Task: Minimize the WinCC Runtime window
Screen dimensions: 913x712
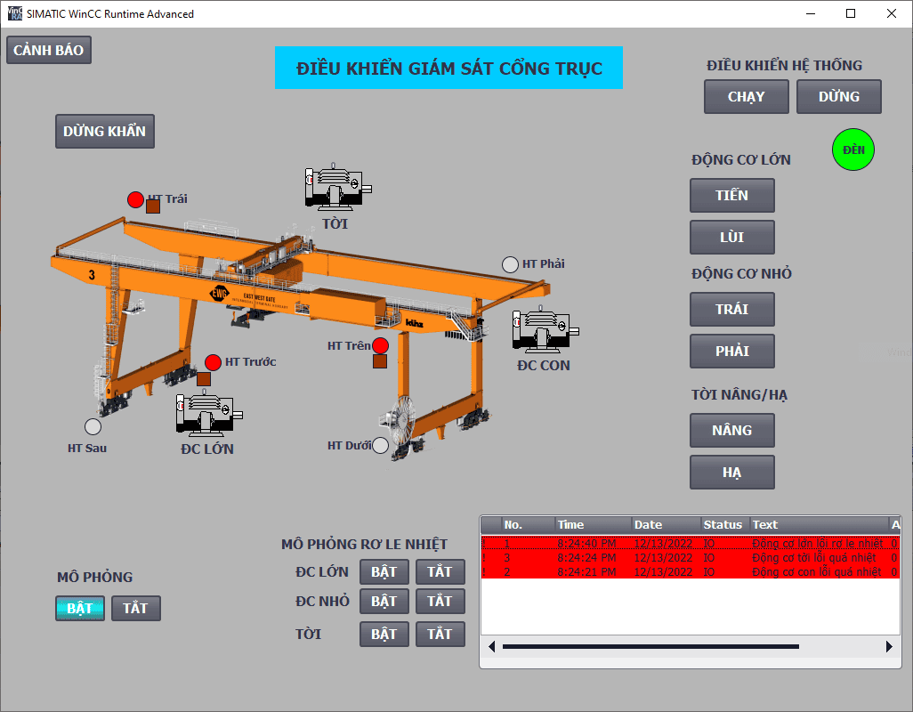Action: tap(811, 13)
